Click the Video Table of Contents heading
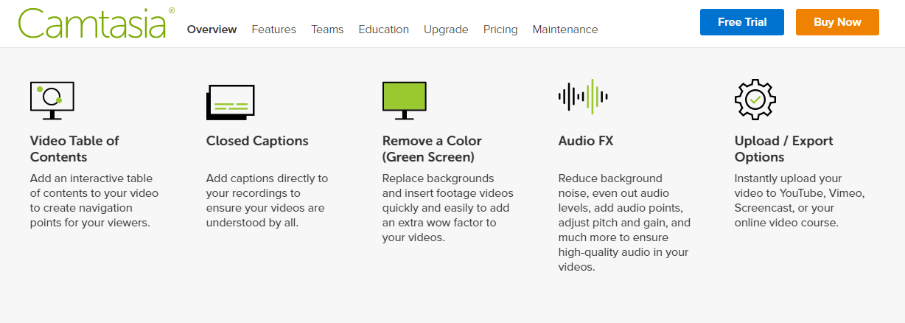 click(x=74, y=149)
